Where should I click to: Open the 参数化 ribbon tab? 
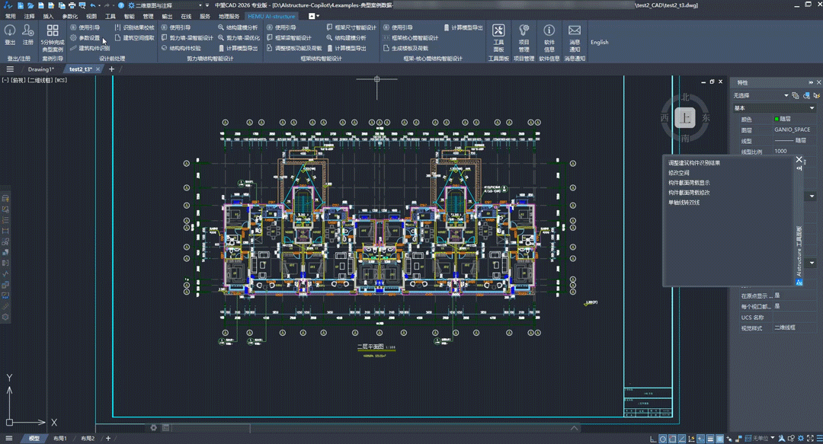coord(69,16)
